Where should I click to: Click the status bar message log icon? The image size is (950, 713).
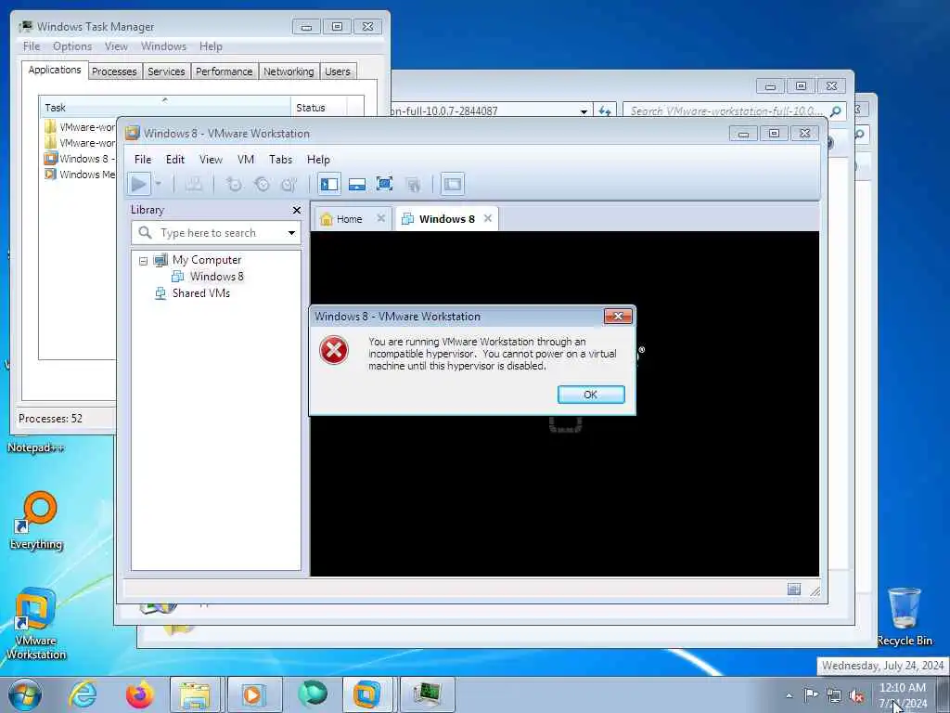coord(794,590)
